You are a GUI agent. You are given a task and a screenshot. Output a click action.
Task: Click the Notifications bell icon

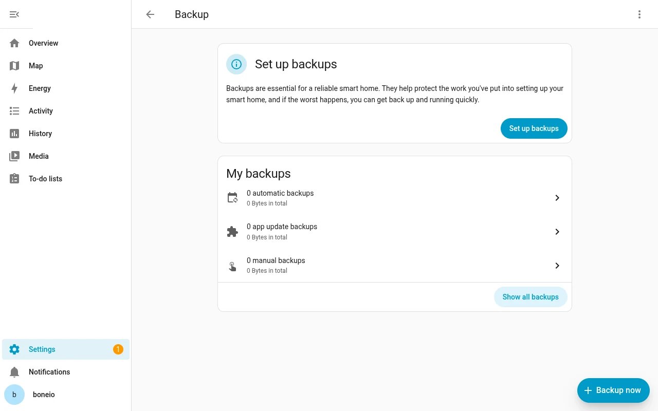coord(14,372)
